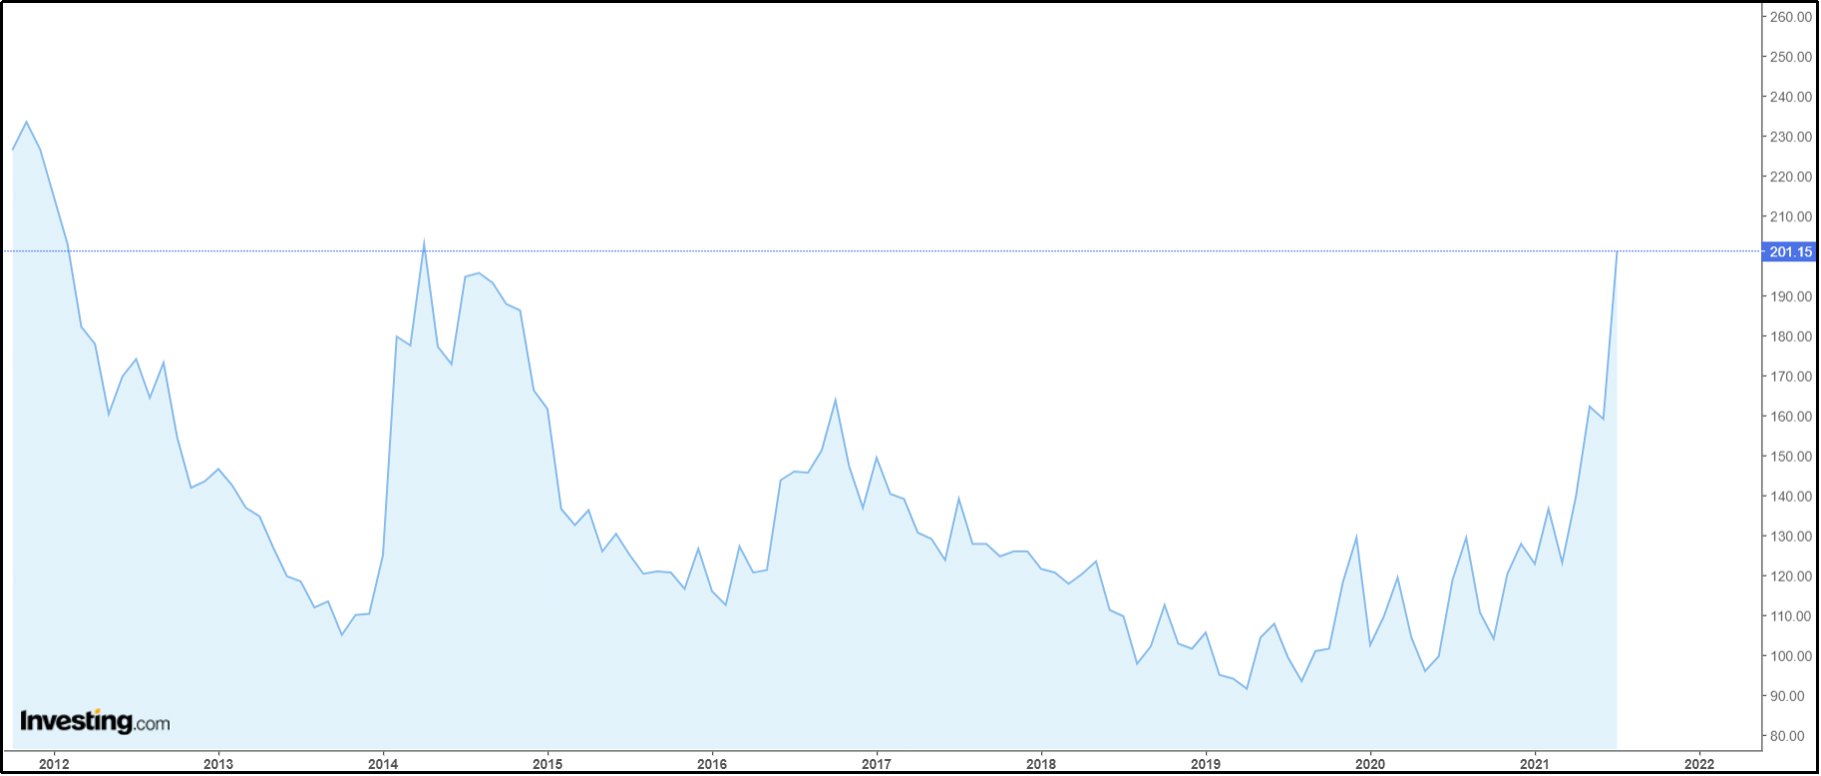1821x776 pixels.
Task: Click the 2014 year label on time axis
Action: pyautogui.click(x=383, y=764)
